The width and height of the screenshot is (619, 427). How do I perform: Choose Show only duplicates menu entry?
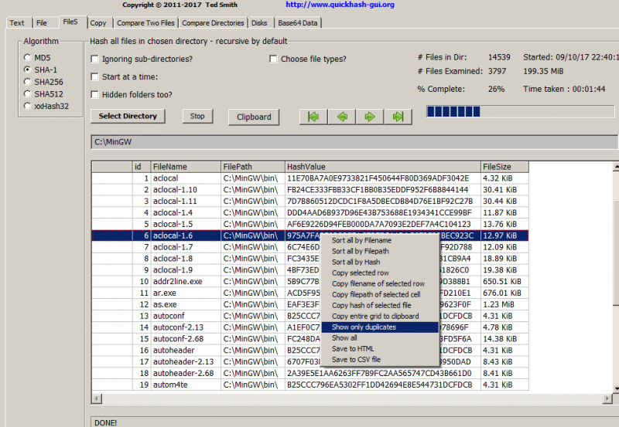pos(364,327)
